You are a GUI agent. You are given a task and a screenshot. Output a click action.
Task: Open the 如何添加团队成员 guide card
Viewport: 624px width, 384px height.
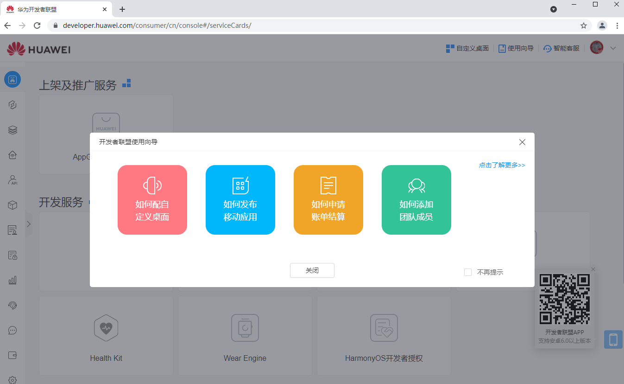pyautogui.click(x=416, y=200)
